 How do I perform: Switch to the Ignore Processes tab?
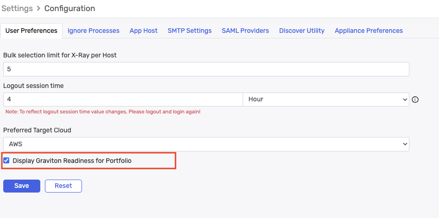pyautogui.click(x=94, y=31)
